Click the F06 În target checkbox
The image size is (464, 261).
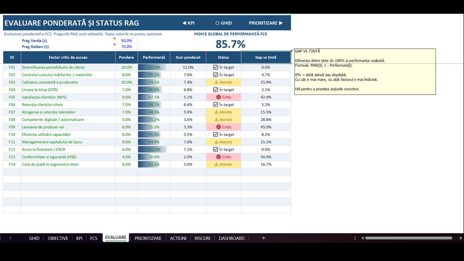point(216,105)
